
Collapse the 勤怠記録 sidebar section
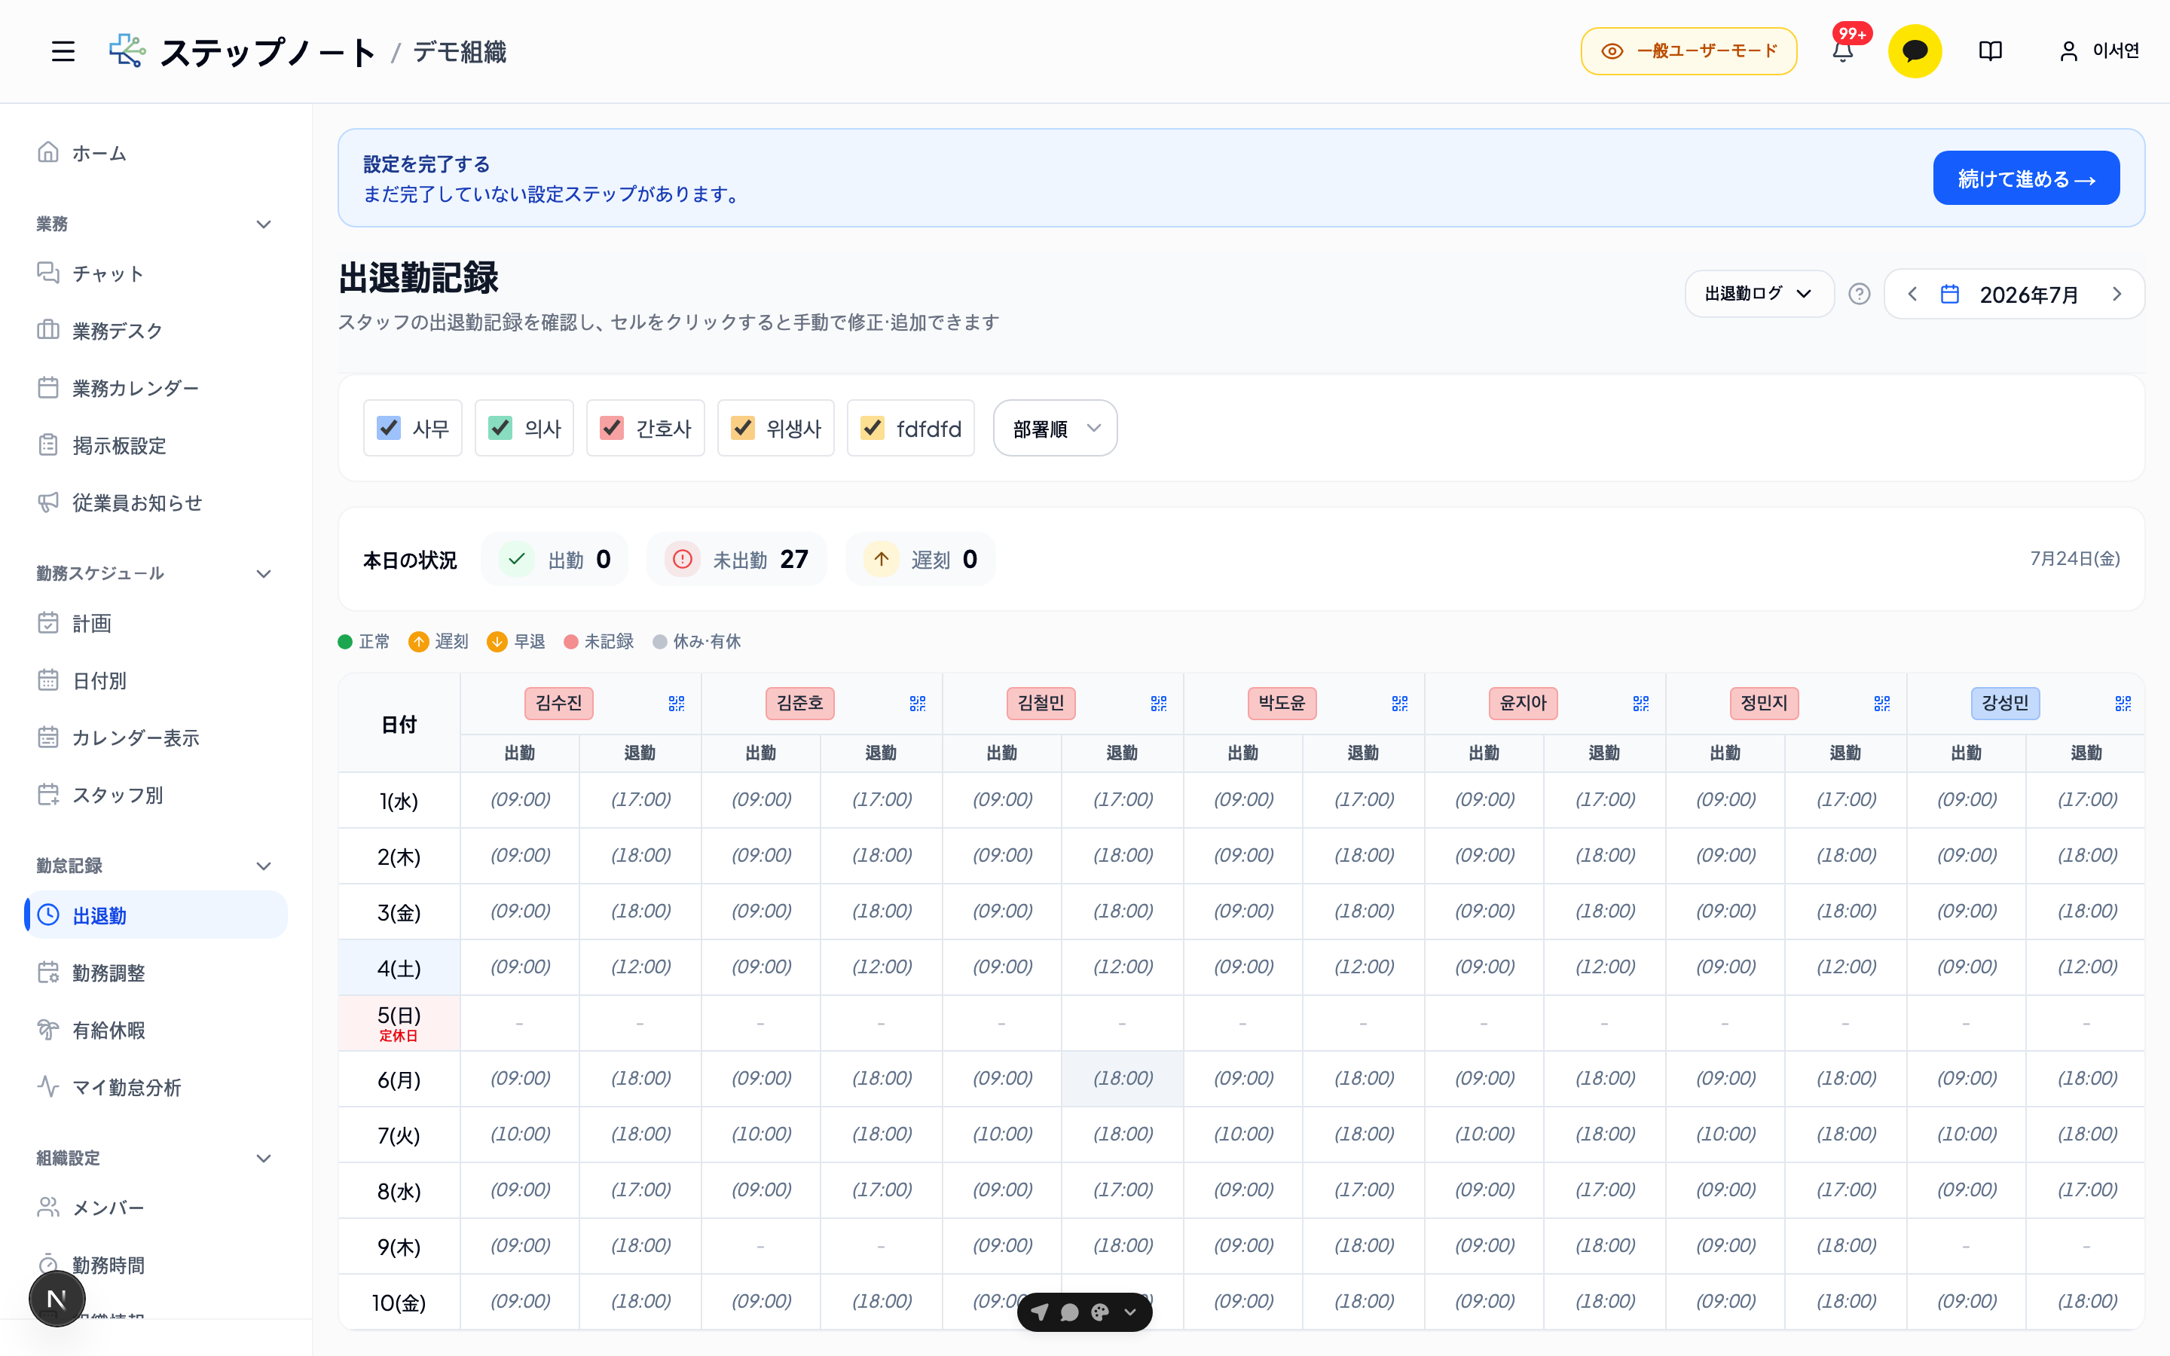coord(264,866)
